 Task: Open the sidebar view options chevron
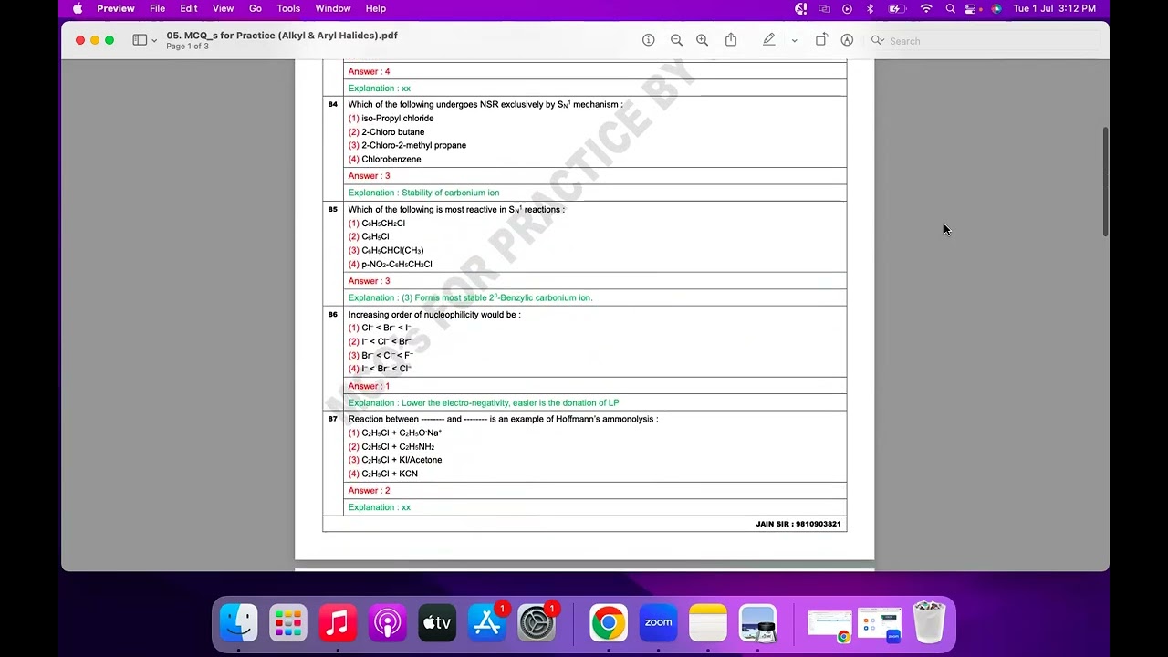click(x=154, y=41)
